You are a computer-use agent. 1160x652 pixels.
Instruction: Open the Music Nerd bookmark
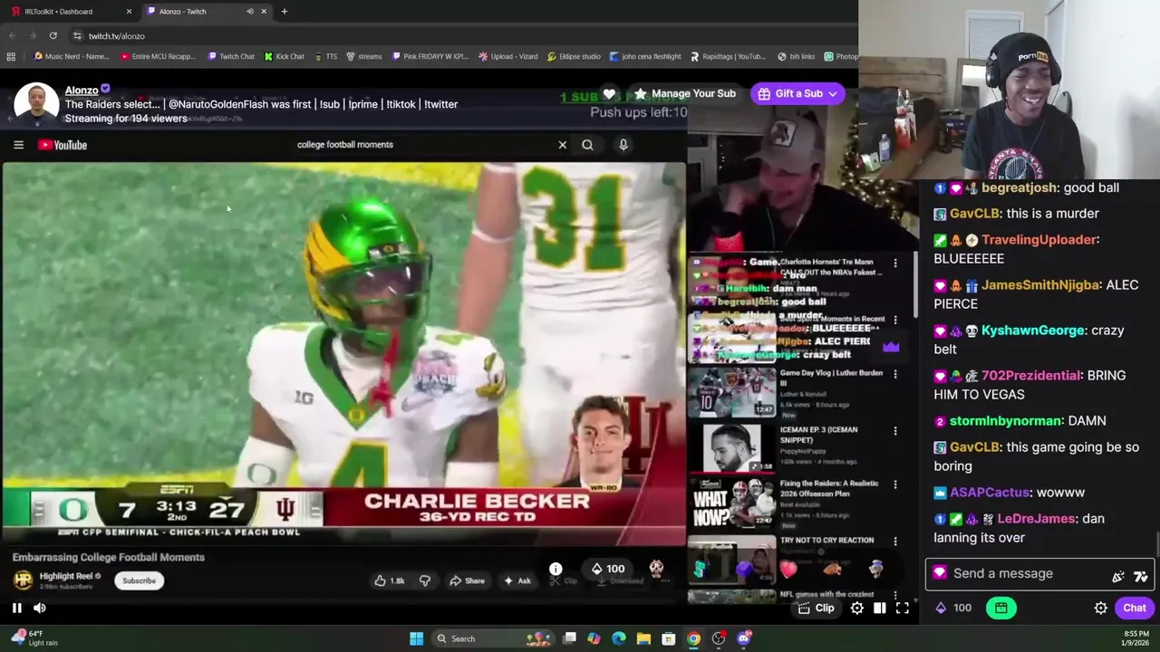71,56
